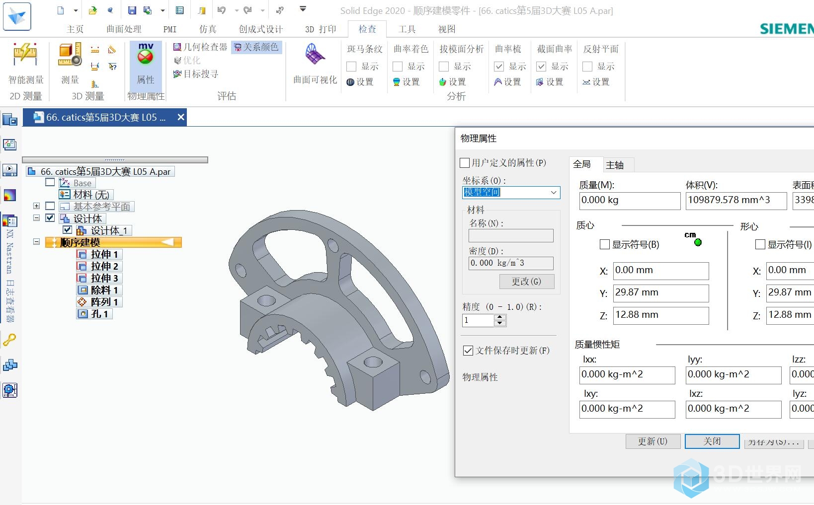Click the 更改(G) material button
Image resolution: width=814 pixels, height=505 pixels.
(526, 282)
